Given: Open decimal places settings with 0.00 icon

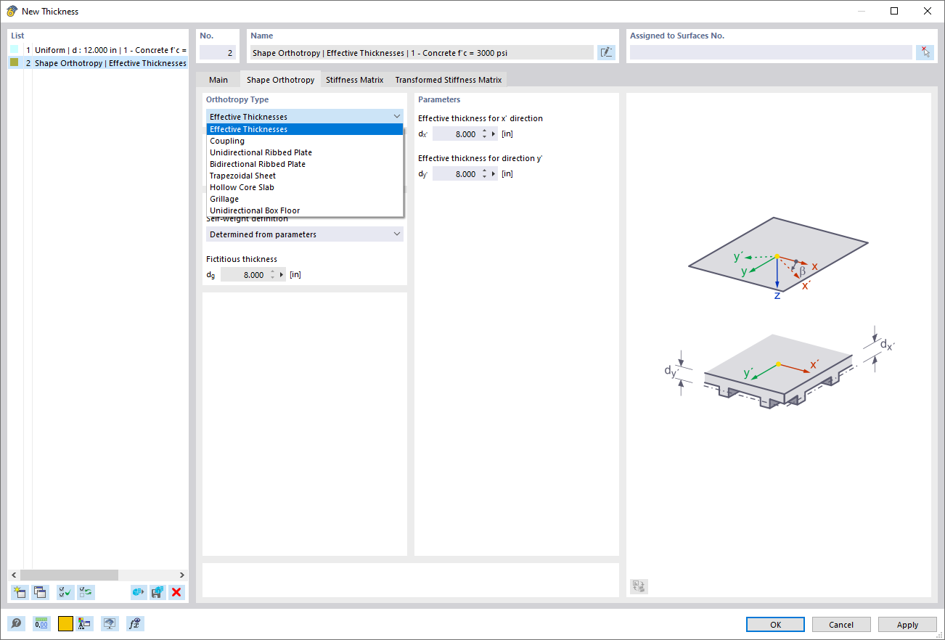Looking at the screenshot, I should pos(42,623).
